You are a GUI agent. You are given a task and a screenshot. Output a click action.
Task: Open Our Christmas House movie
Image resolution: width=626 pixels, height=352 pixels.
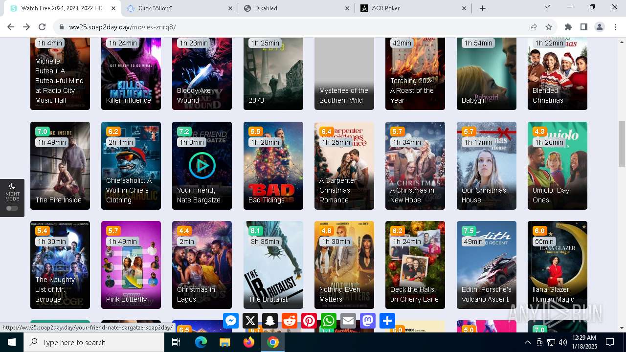(x=487, y=166)
